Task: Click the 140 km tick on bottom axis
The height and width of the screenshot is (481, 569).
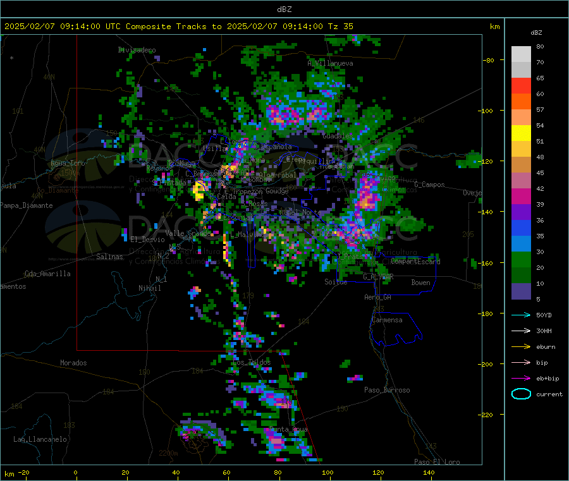Action: (x=429, y=472)
